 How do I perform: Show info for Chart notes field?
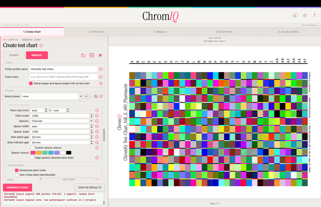tap(101, 77)
